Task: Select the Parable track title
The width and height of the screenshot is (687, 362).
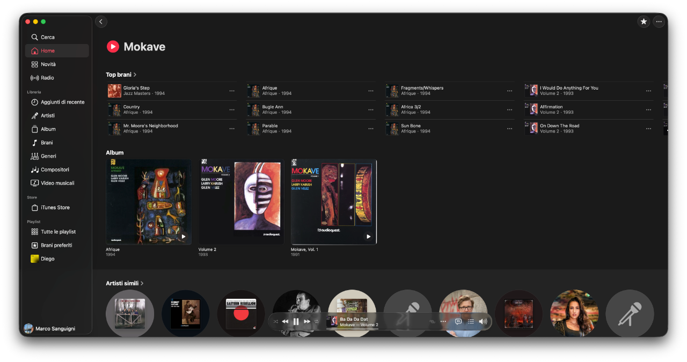Action: [270, 126]
